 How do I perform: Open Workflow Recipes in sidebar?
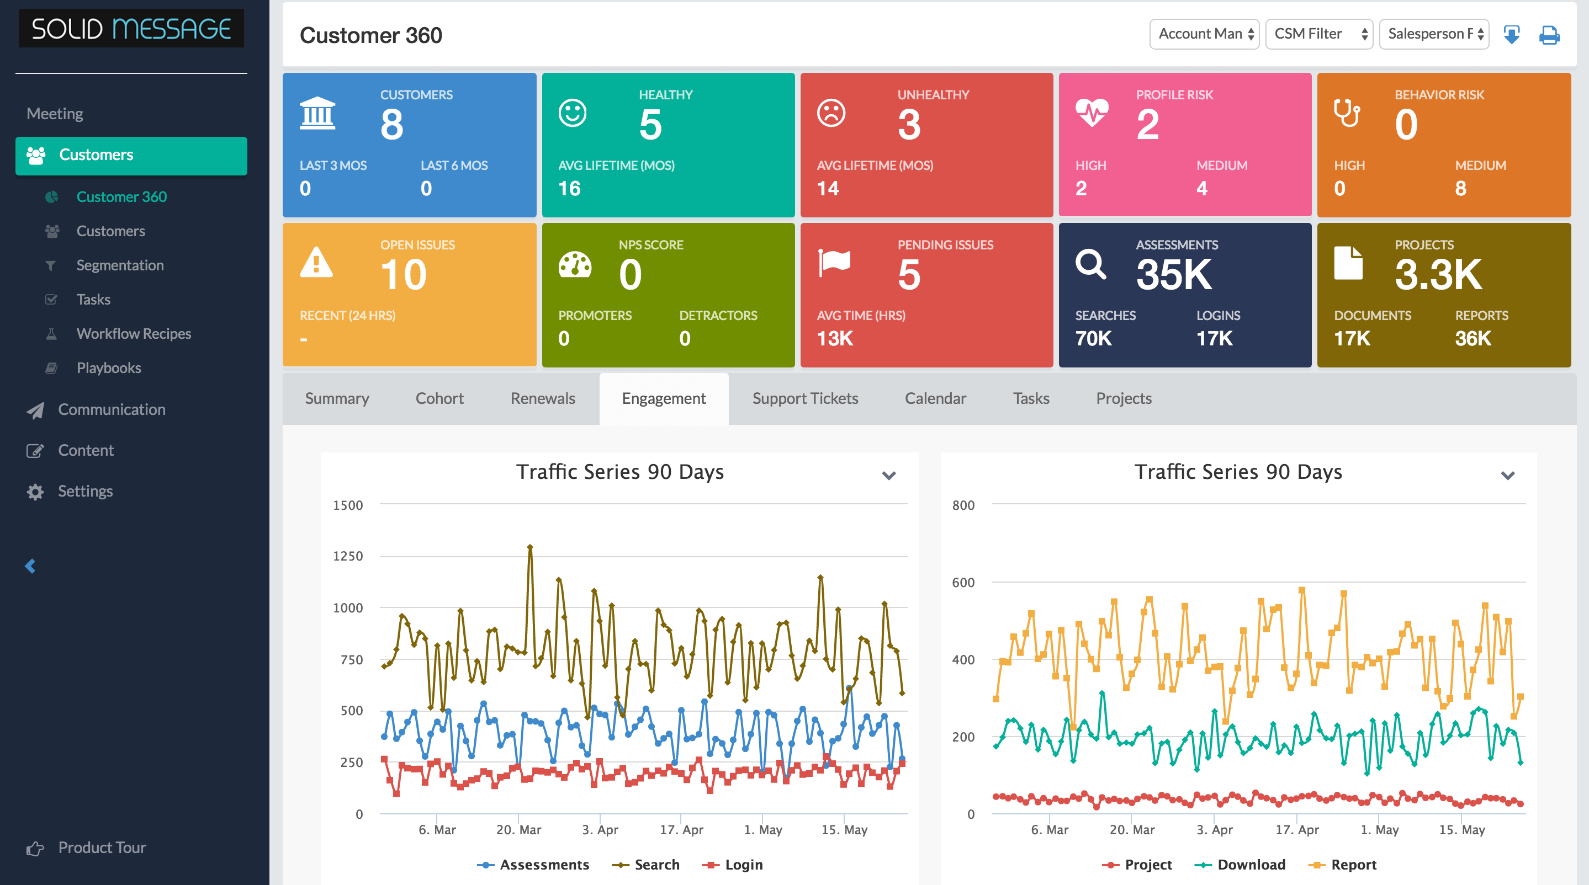(x=133, y=333)
